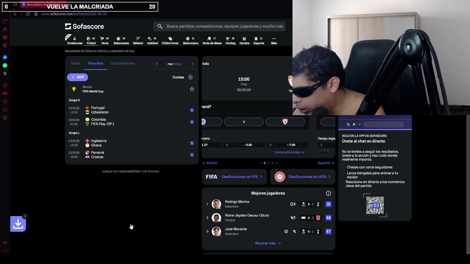
Task: Open the Hockey sport category
Action: click(231, 40)
